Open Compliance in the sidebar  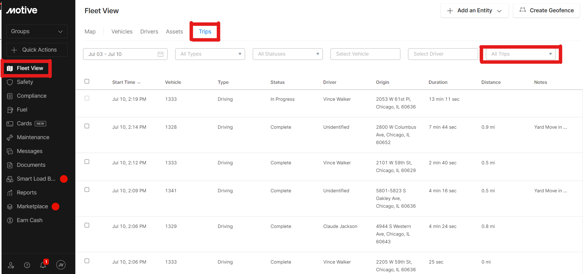coord(32,96)
